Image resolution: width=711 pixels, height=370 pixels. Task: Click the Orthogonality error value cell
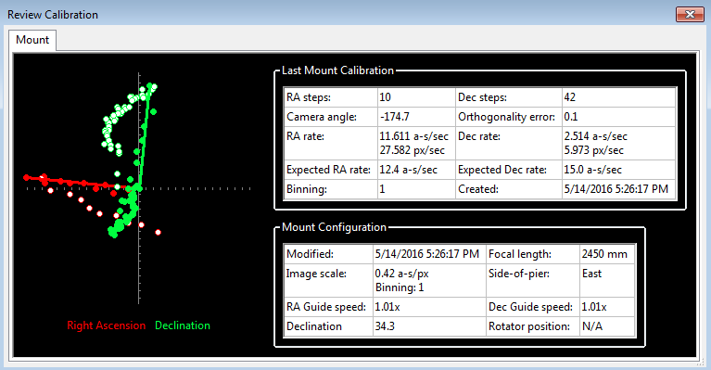coord(618,117)
